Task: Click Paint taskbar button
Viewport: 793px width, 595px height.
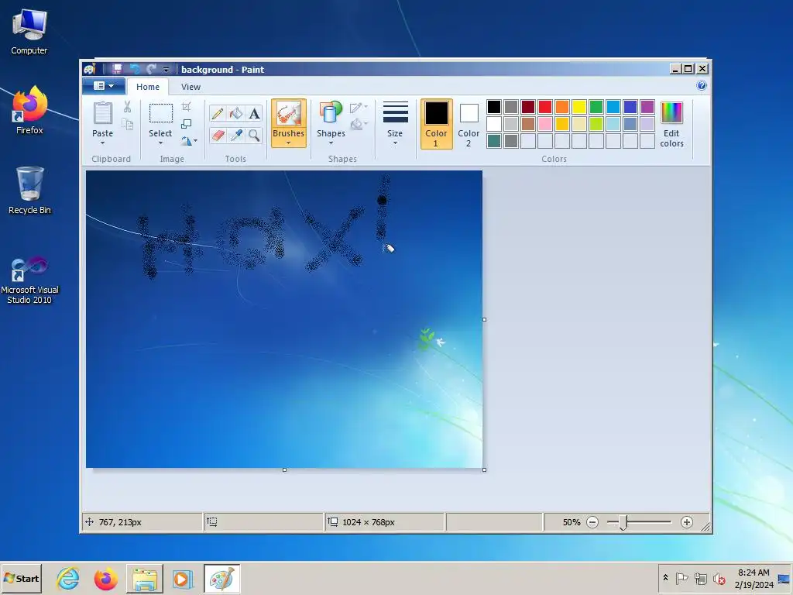Action: pos(222,579)
